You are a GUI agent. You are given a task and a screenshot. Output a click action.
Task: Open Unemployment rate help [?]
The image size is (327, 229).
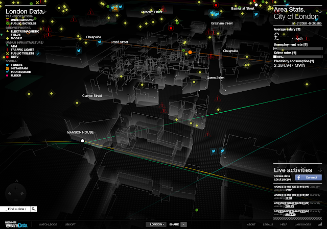(x=306, y=45)
